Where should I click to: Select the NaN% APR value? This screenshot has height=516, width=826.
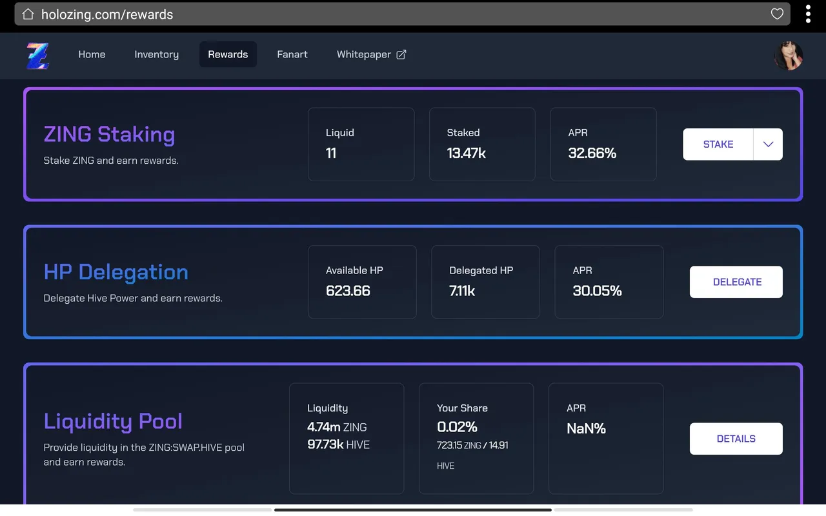point(586,428)
